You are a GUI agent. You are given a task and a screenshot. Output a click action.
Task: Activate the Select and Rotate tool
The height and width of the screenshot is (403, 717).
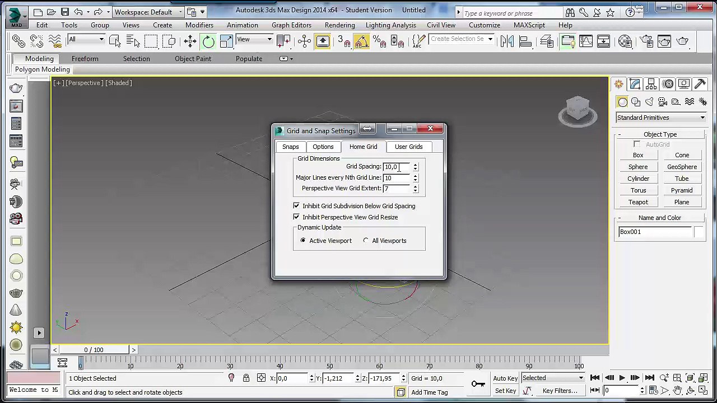pyautogui.click(x=208, y=41)
